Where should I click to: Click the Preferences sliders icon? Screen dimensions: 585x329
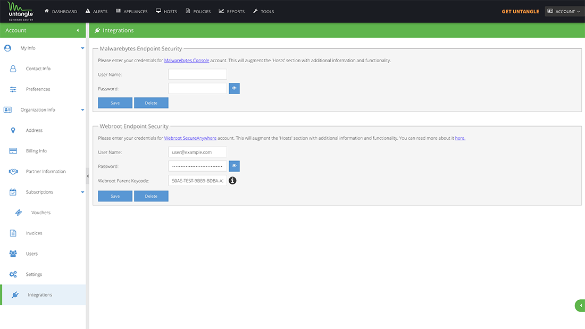click(x=13, y=89)
